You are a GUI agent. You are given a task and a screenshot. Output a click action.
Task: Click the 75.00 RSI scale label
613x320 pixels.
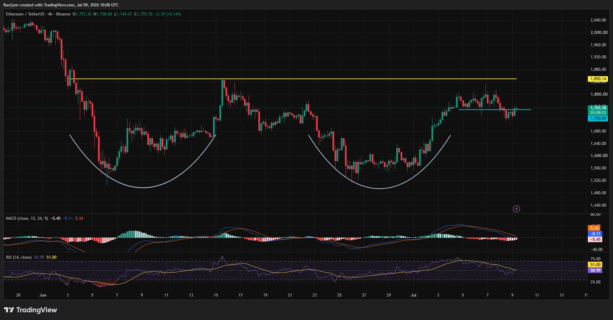coord(595,259)
